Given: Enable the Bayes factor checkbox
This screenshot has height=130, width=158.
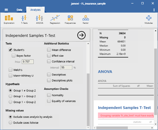Looking at the screenshot, I should point(13,56).
